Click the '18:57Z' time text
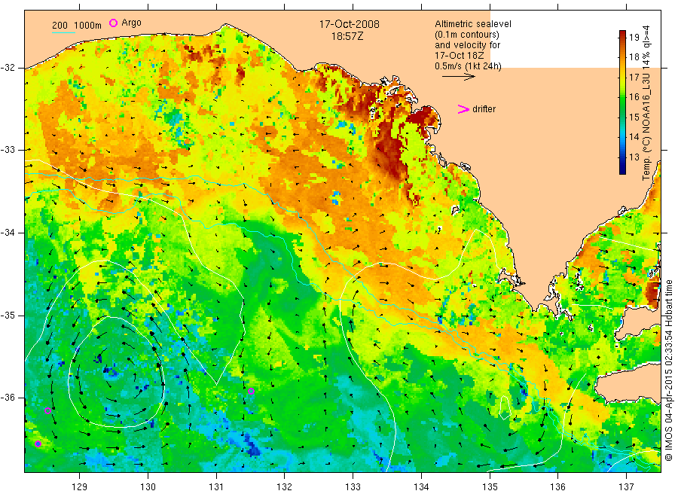Image resolution: width=678 pixels, height=497 pixels. point(347,36)
